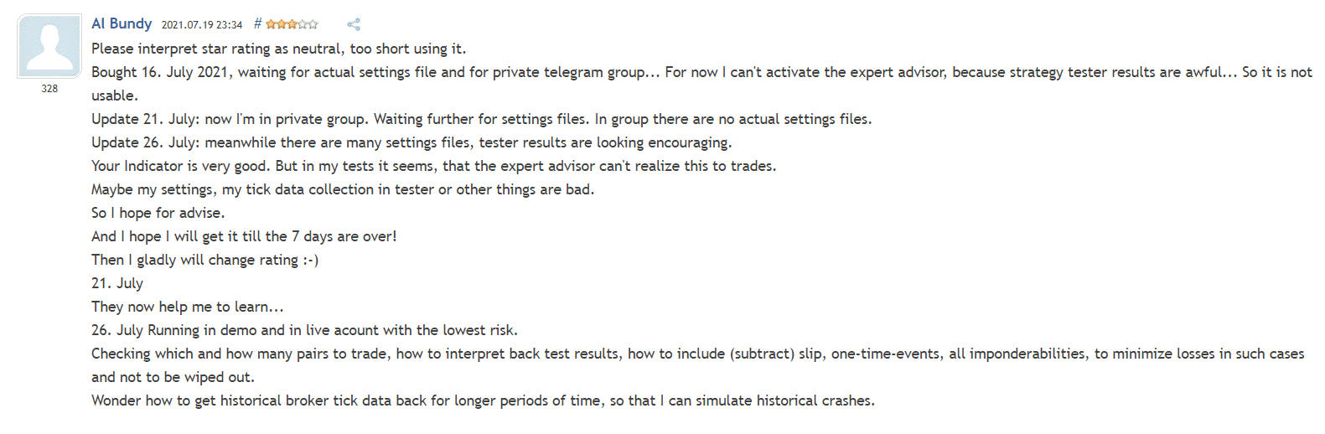Click the 2021.07.19 23:34 review timestamp
The image size is (1325, 434).
(x=202, y=24)
